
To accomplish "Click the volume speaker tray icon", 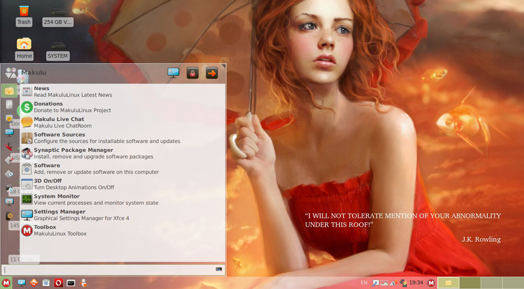I will tap(393, 283).
